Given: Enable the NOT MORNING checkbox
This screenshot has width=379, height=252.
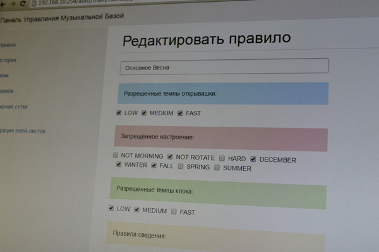Looking at the screenshot, I should [x=116, y=156].
